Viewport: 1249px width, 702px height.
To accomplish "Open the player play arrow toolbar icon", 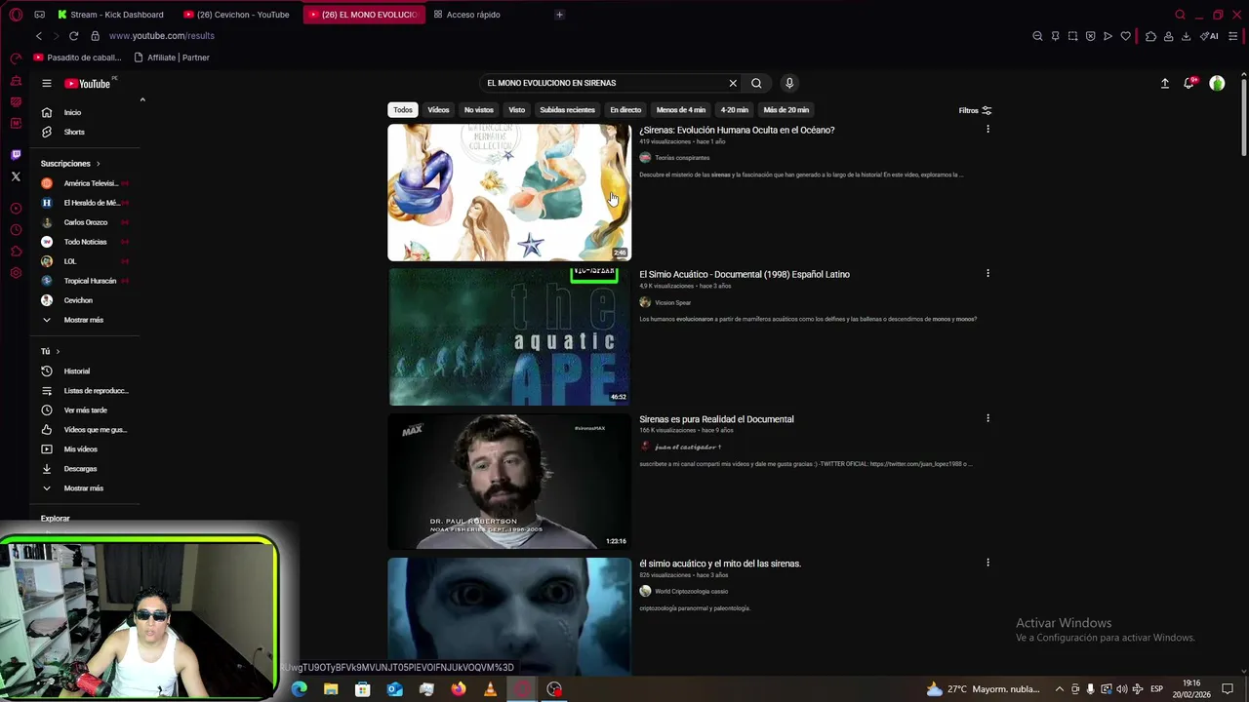I will 1108,36.
